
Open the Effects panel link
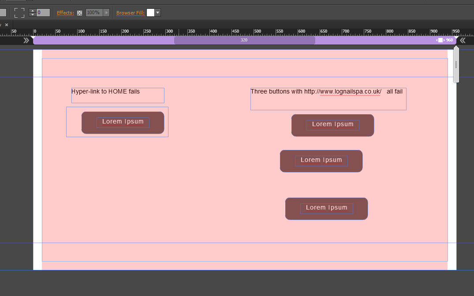[65, 13]
